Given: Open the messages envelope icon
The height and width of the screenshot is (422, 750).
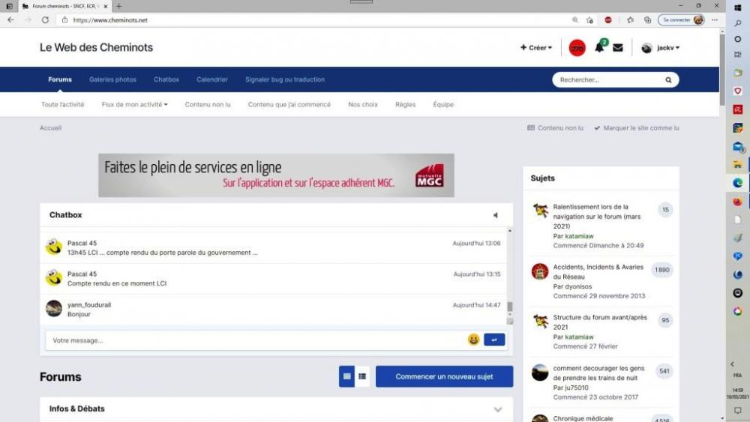Looking at the screenshot, I should (x=618, y=48).
